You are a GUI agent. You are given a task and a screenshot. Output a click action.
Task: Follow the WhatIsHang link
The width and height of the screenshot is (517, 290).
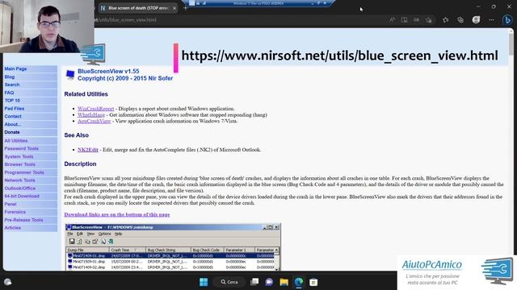tap(91, 114)
